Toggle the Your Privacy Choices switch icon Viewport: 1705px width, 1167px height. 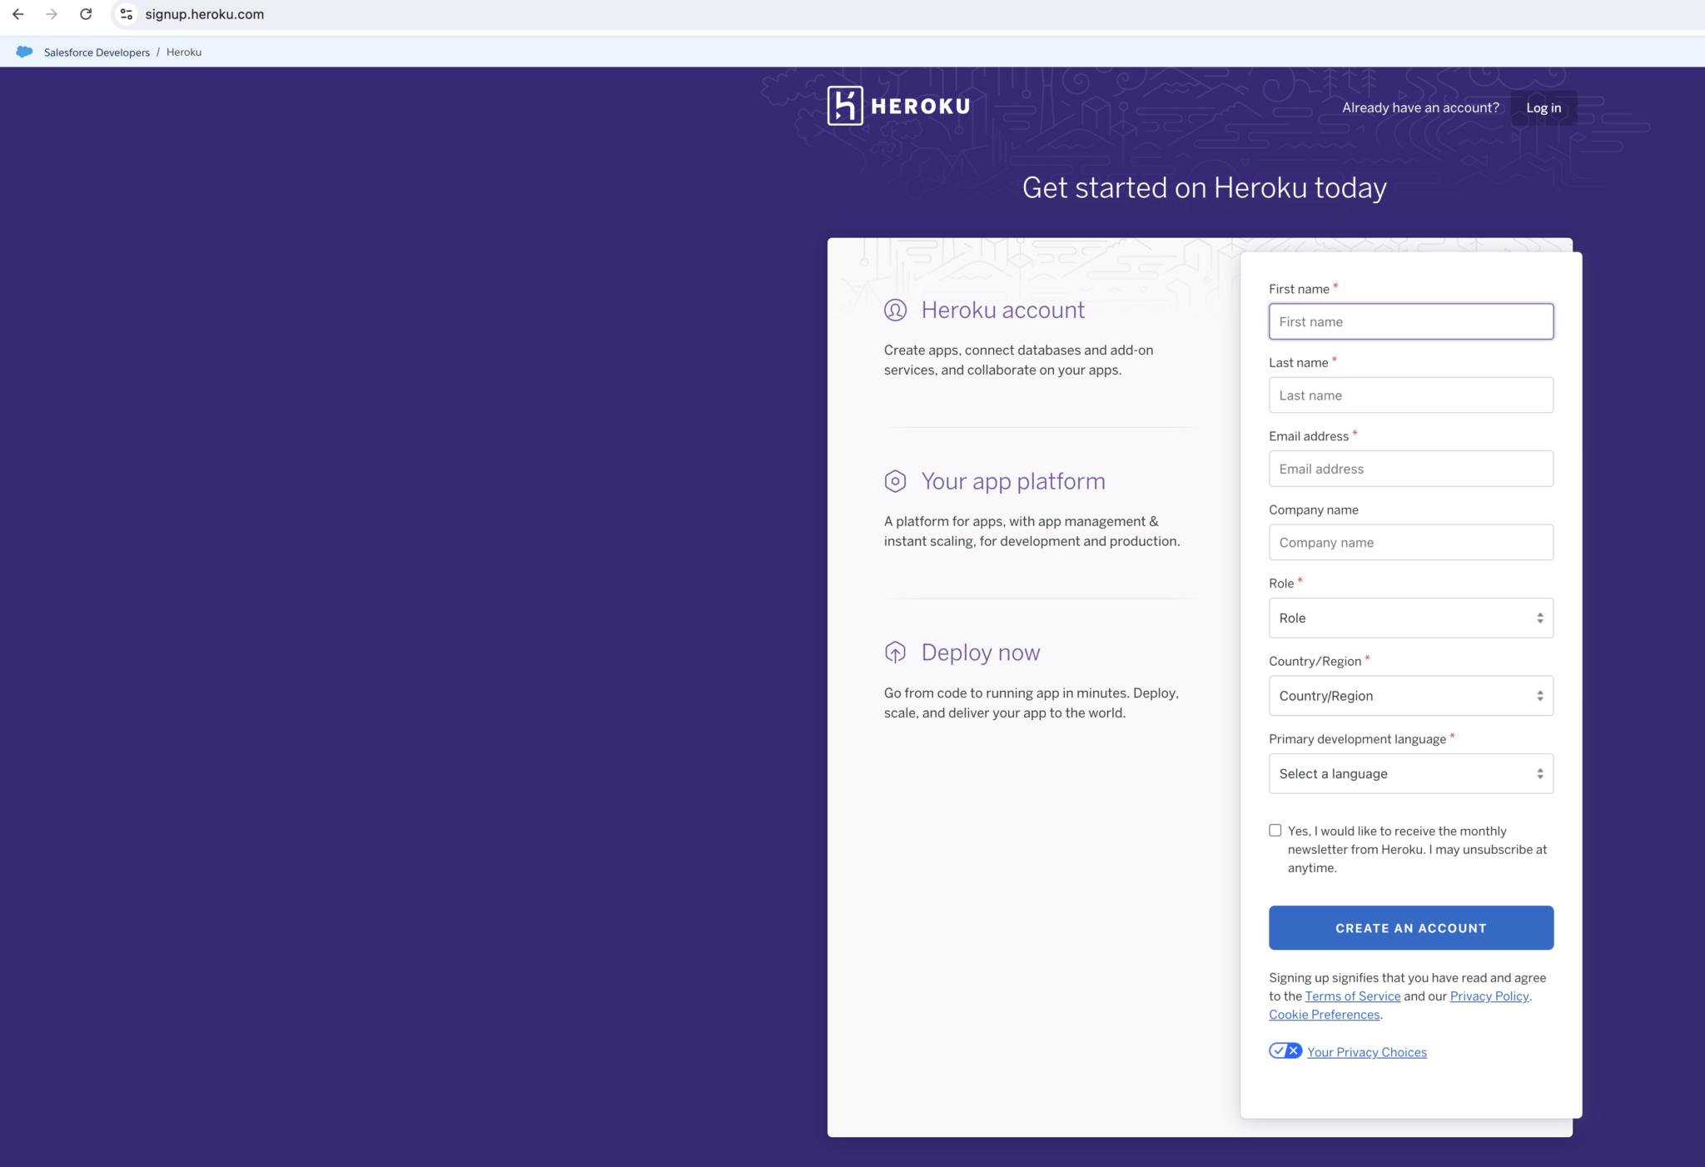click(1285, 1051)
